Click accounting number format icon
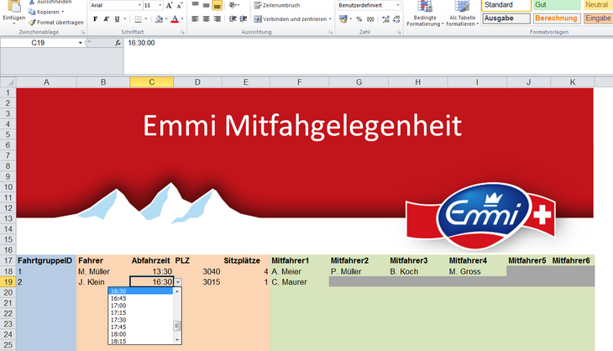This screenshot has width=613, height=351. 343,18
